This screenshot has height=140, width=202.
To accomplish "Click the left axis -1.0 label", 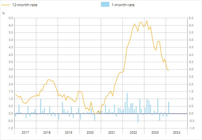I will pos(10,128).
